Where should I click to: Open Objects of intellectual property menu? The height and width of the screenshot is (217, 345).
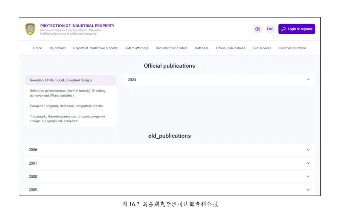click(x=95, y=48)
